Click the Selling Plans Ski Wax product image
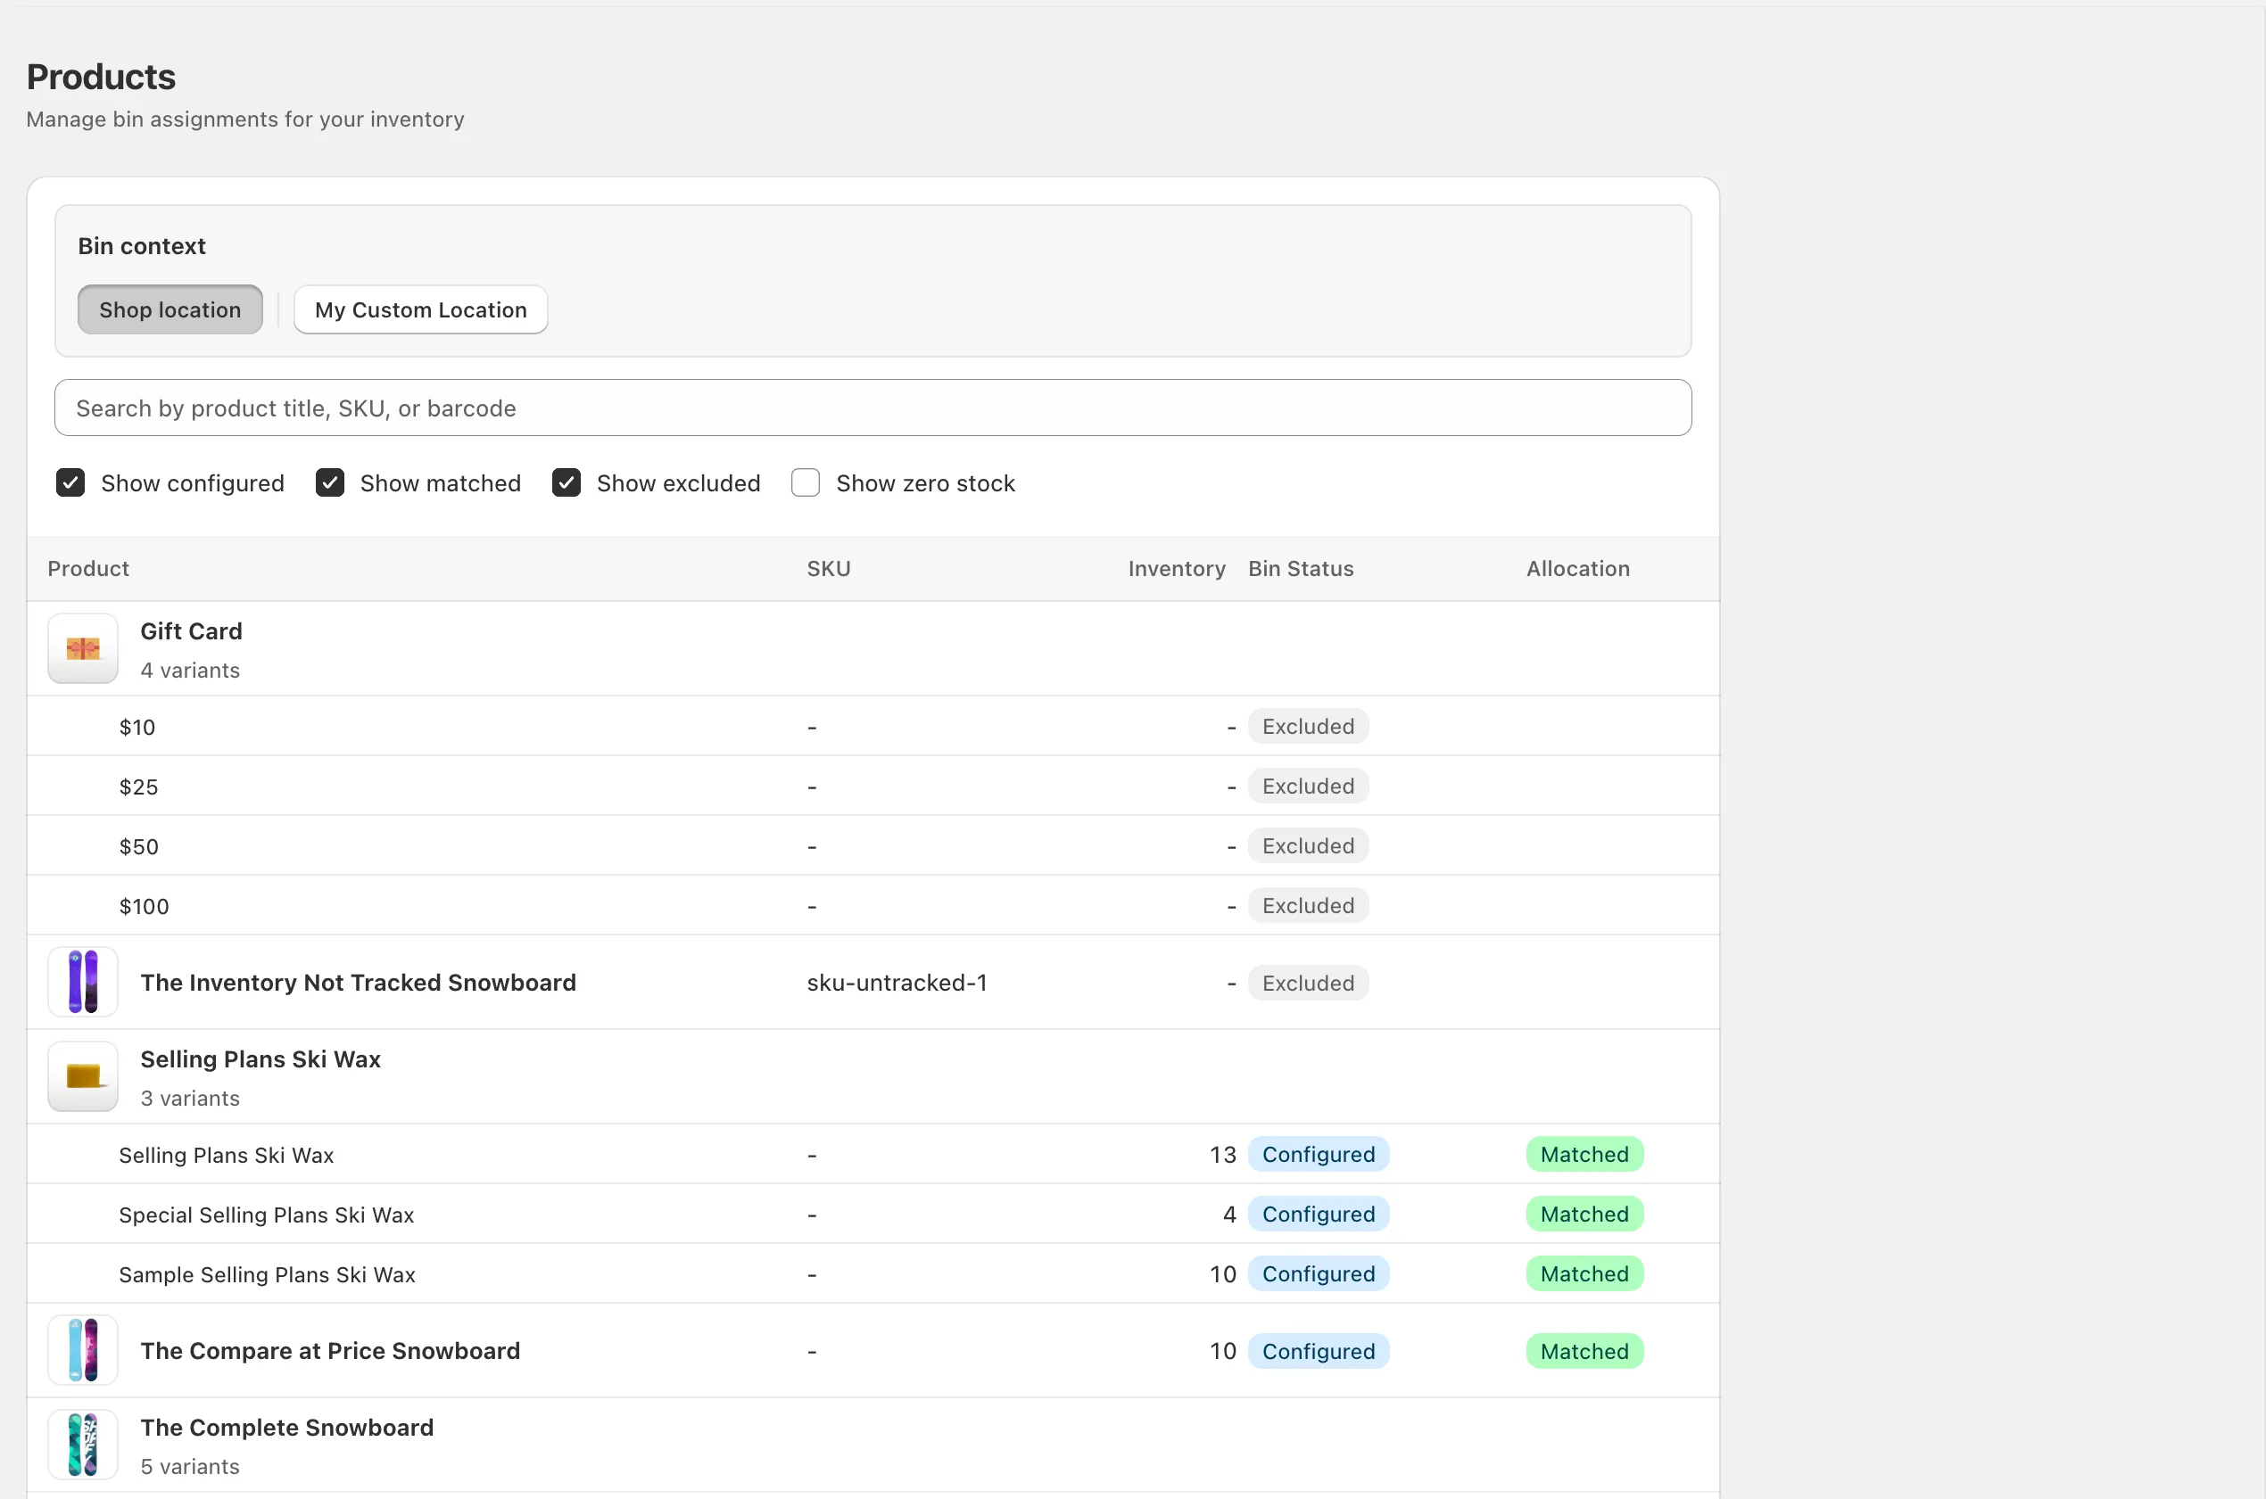 pyautogui.click(x=81, y=1075)
